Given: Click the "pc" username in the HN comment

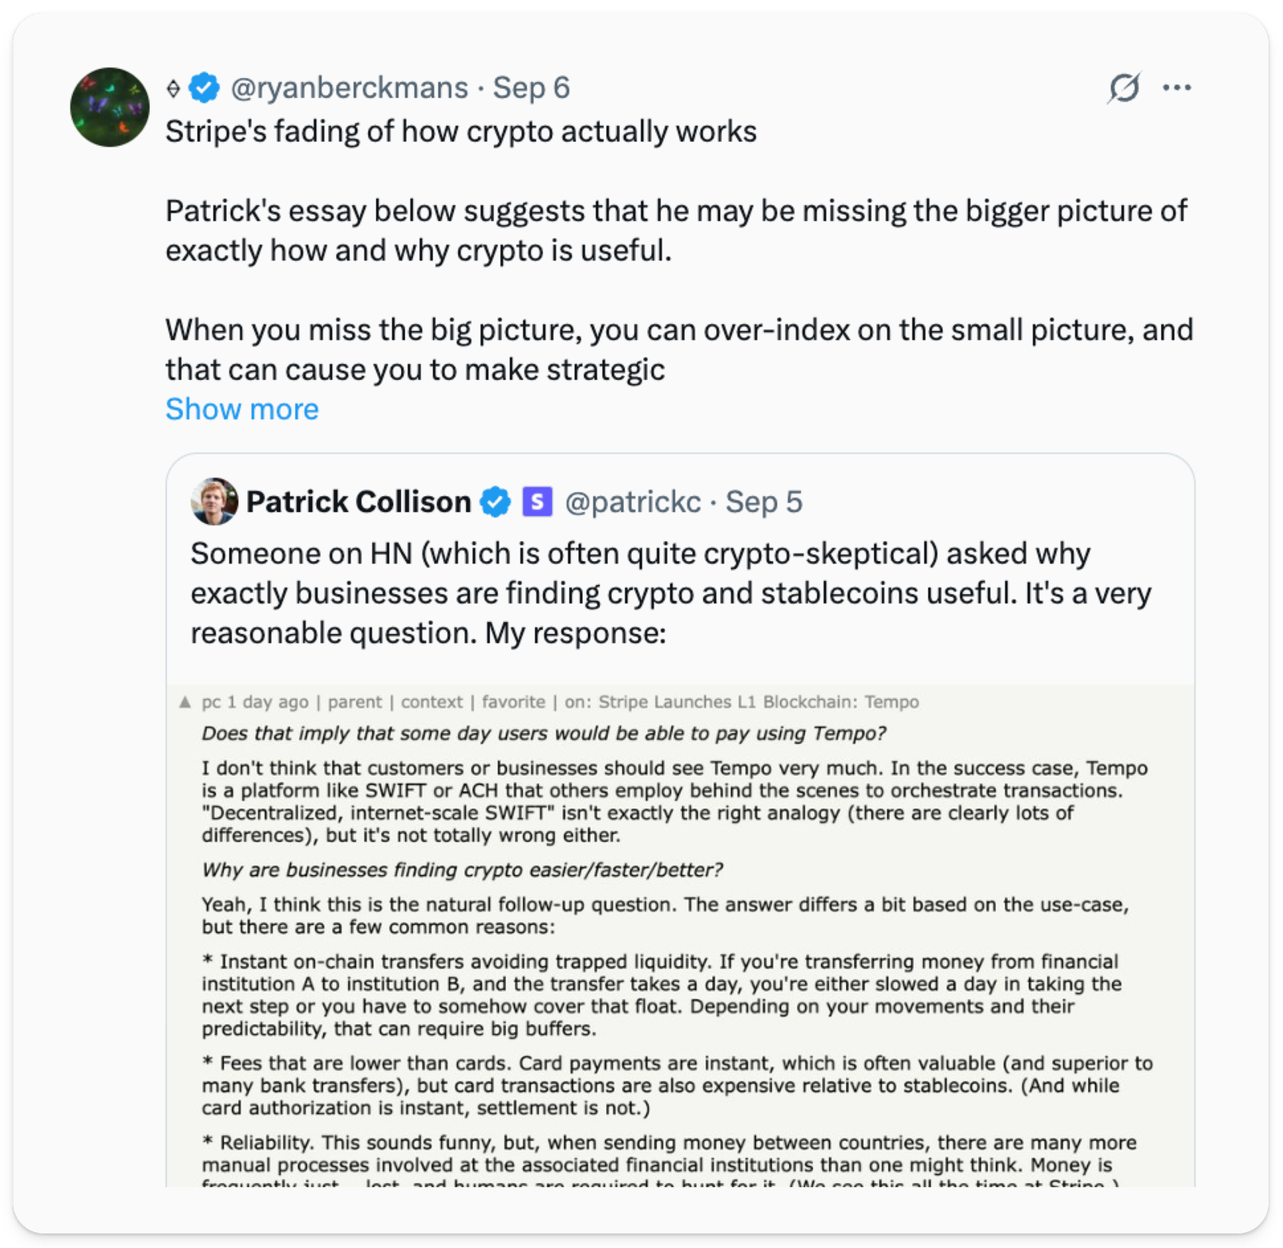Looking at the screenshot, I should point(211,702).
